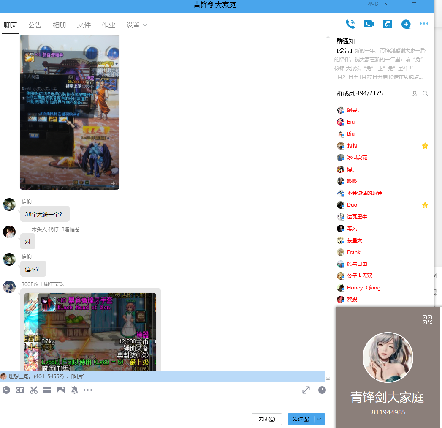Viewport: 442px width, 428px height.
Task: Click chat scroll-down arrow
Action: click(x=328, y=379)
